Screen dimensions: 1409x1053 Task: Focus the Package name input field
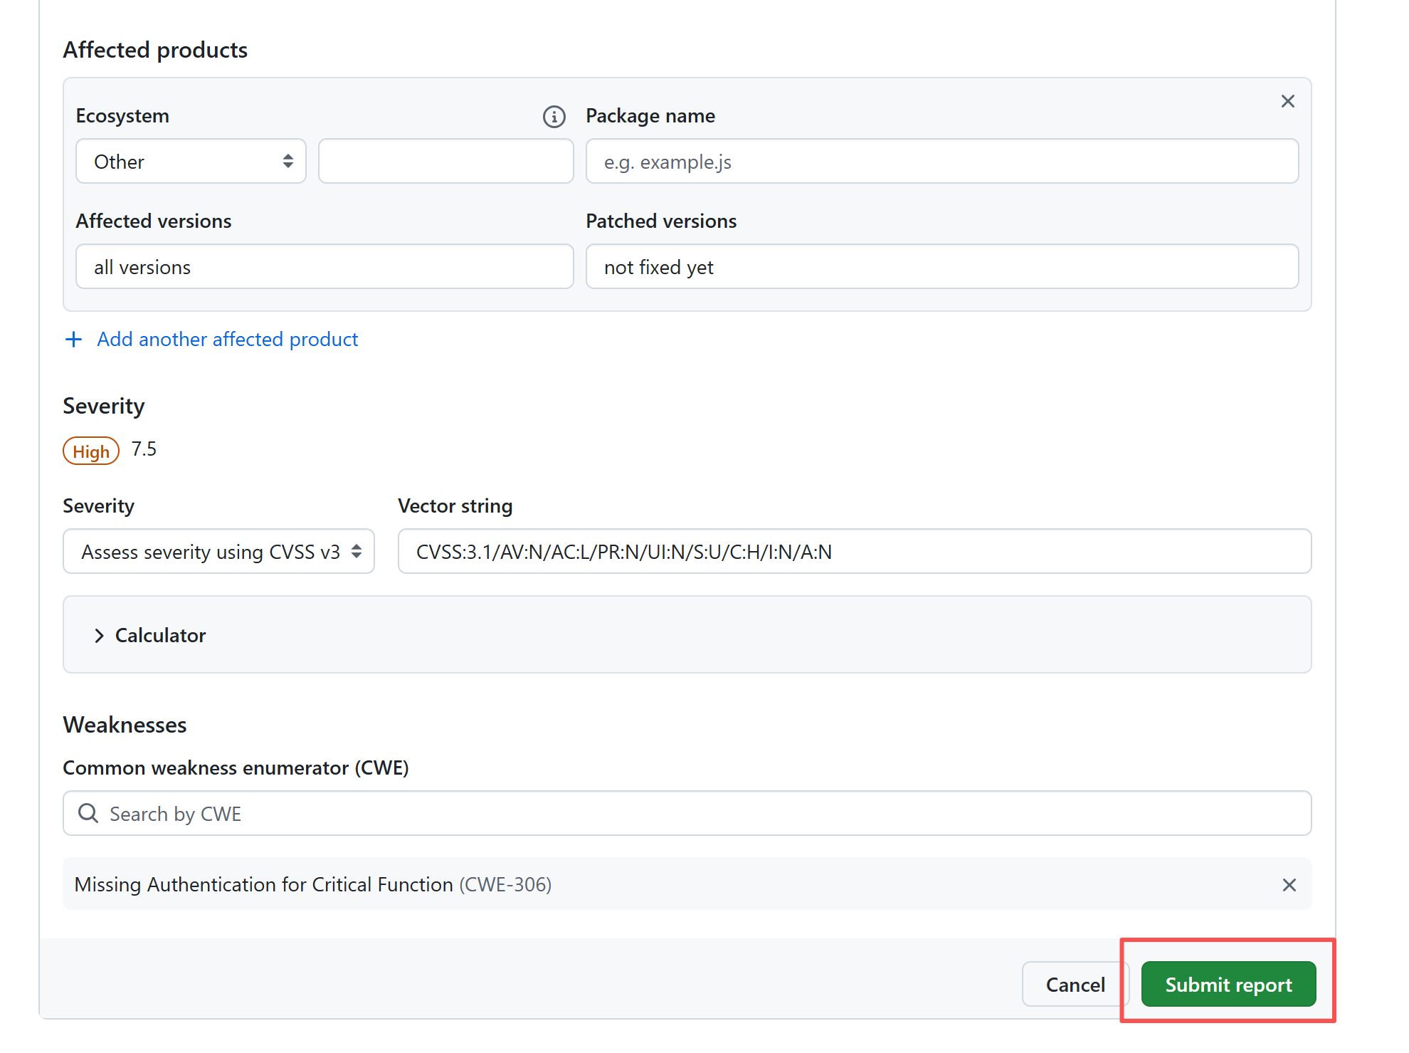coord(941,162)
